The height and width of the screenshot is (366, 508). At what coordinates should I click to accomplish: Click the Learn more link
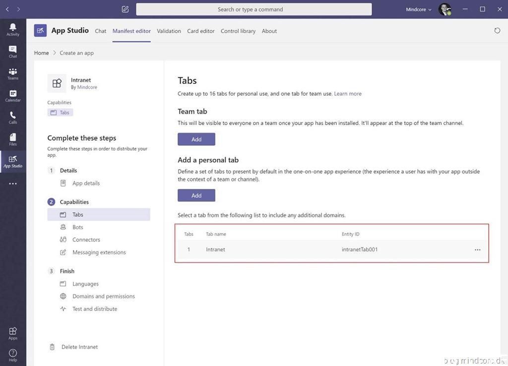click(x=348, y=94)
